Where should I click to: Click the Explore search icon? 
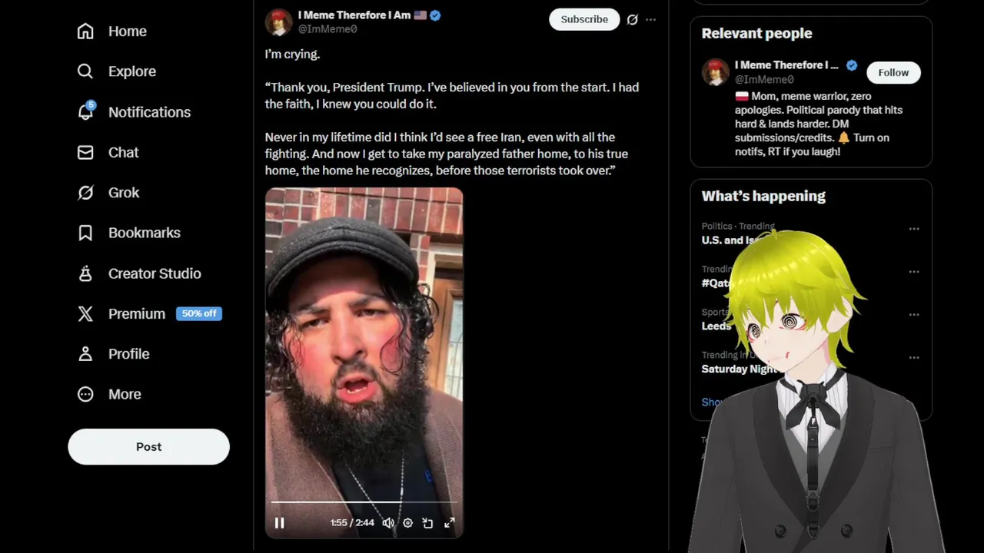point(85,71)
